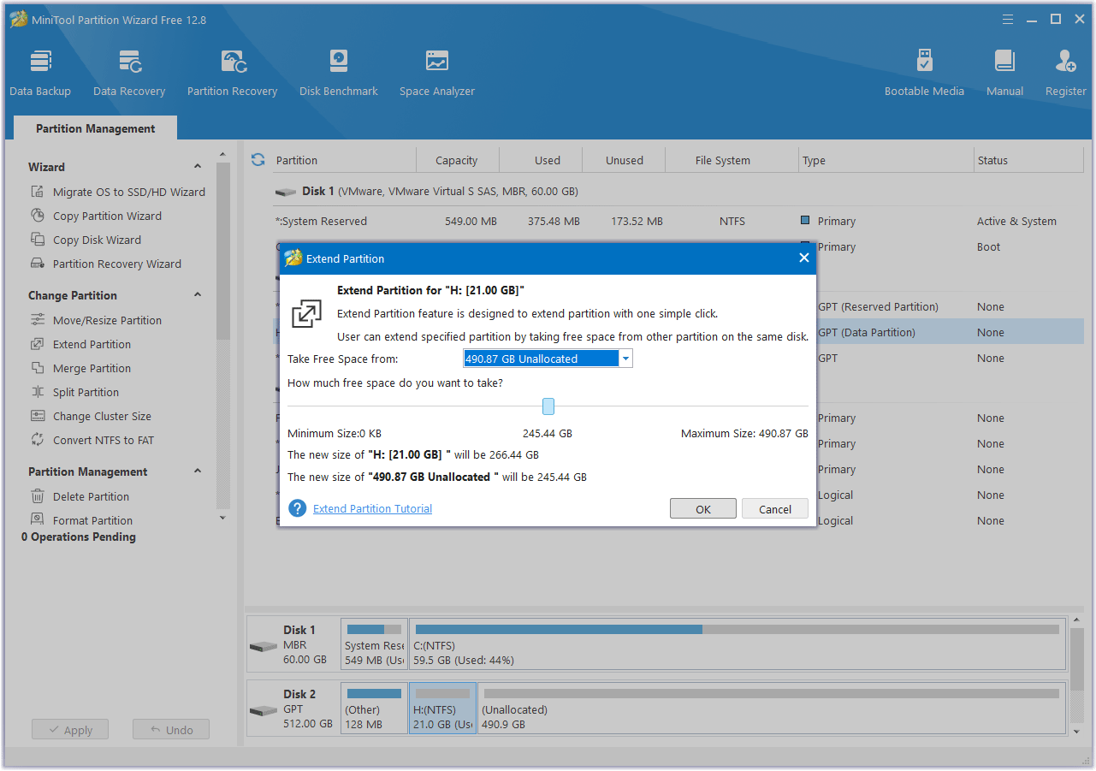
Task: Collapse the Change Partition section
Action: (x=198, y=295)
